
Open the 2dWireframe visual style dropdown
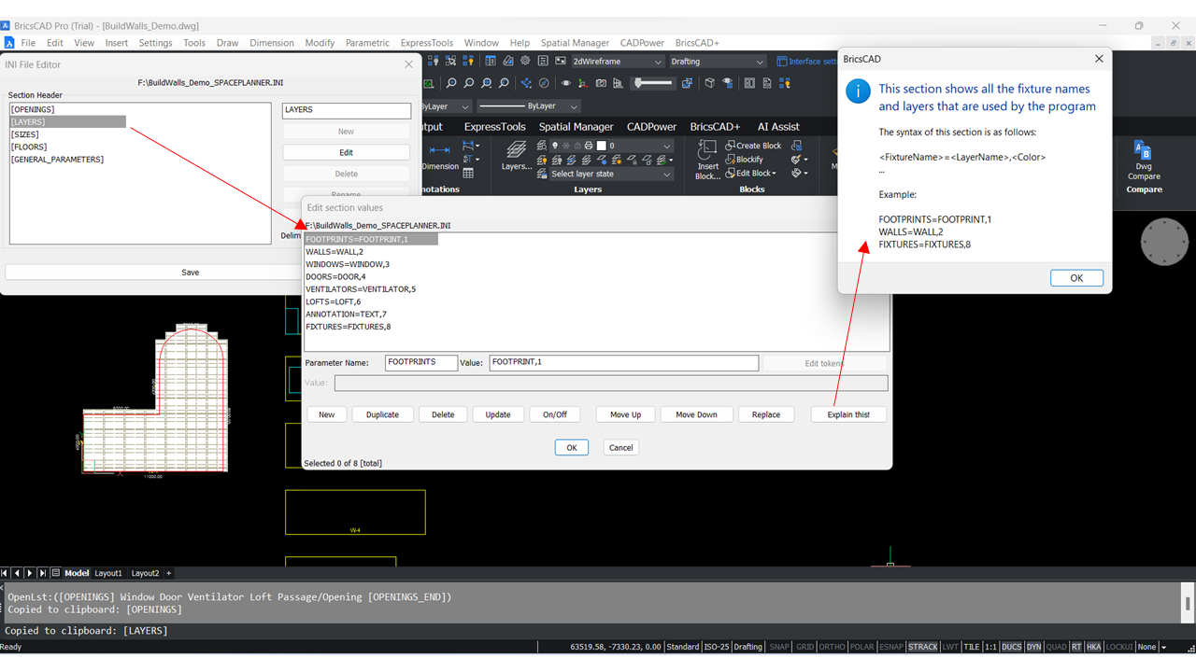tap(658, 61)
